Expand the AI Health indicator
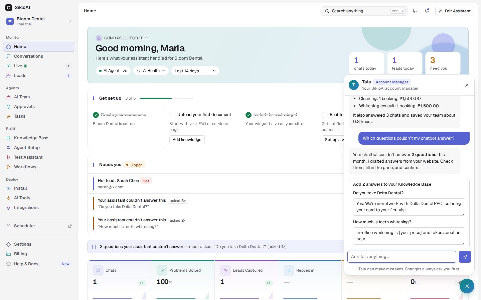 pyautogui.click(x=151, y=71)
